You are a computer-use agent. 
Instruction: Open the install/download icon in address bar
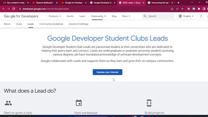(172, 9)
